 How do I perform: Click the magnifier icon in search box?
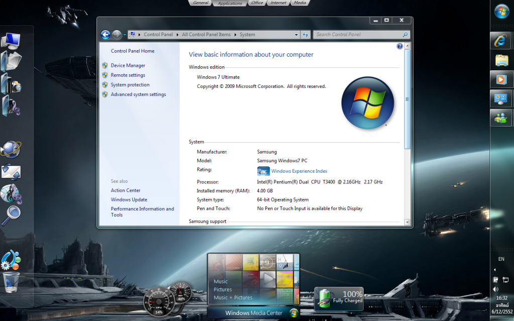(405, 35)
